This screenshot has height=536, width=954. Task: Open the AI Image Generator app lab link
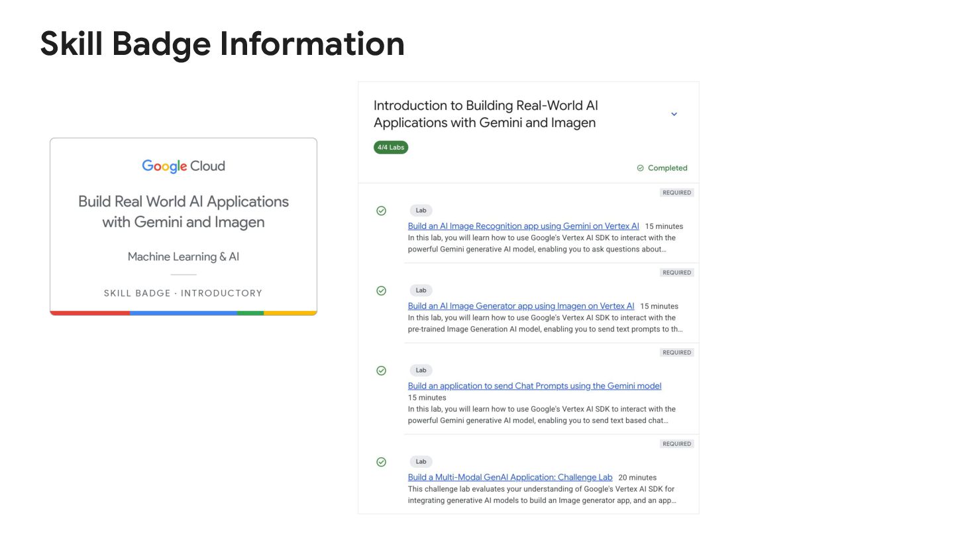521,306
